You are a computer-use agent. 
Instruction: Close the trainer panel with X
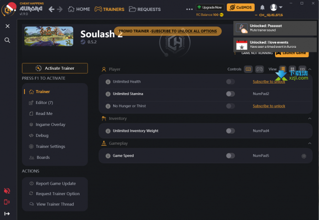tap(7, 26)
